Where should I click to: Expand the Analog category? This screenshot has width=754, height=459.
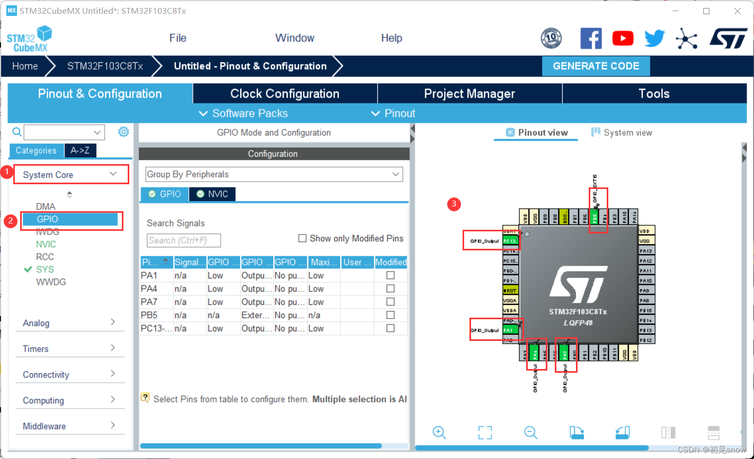point(70,322)
